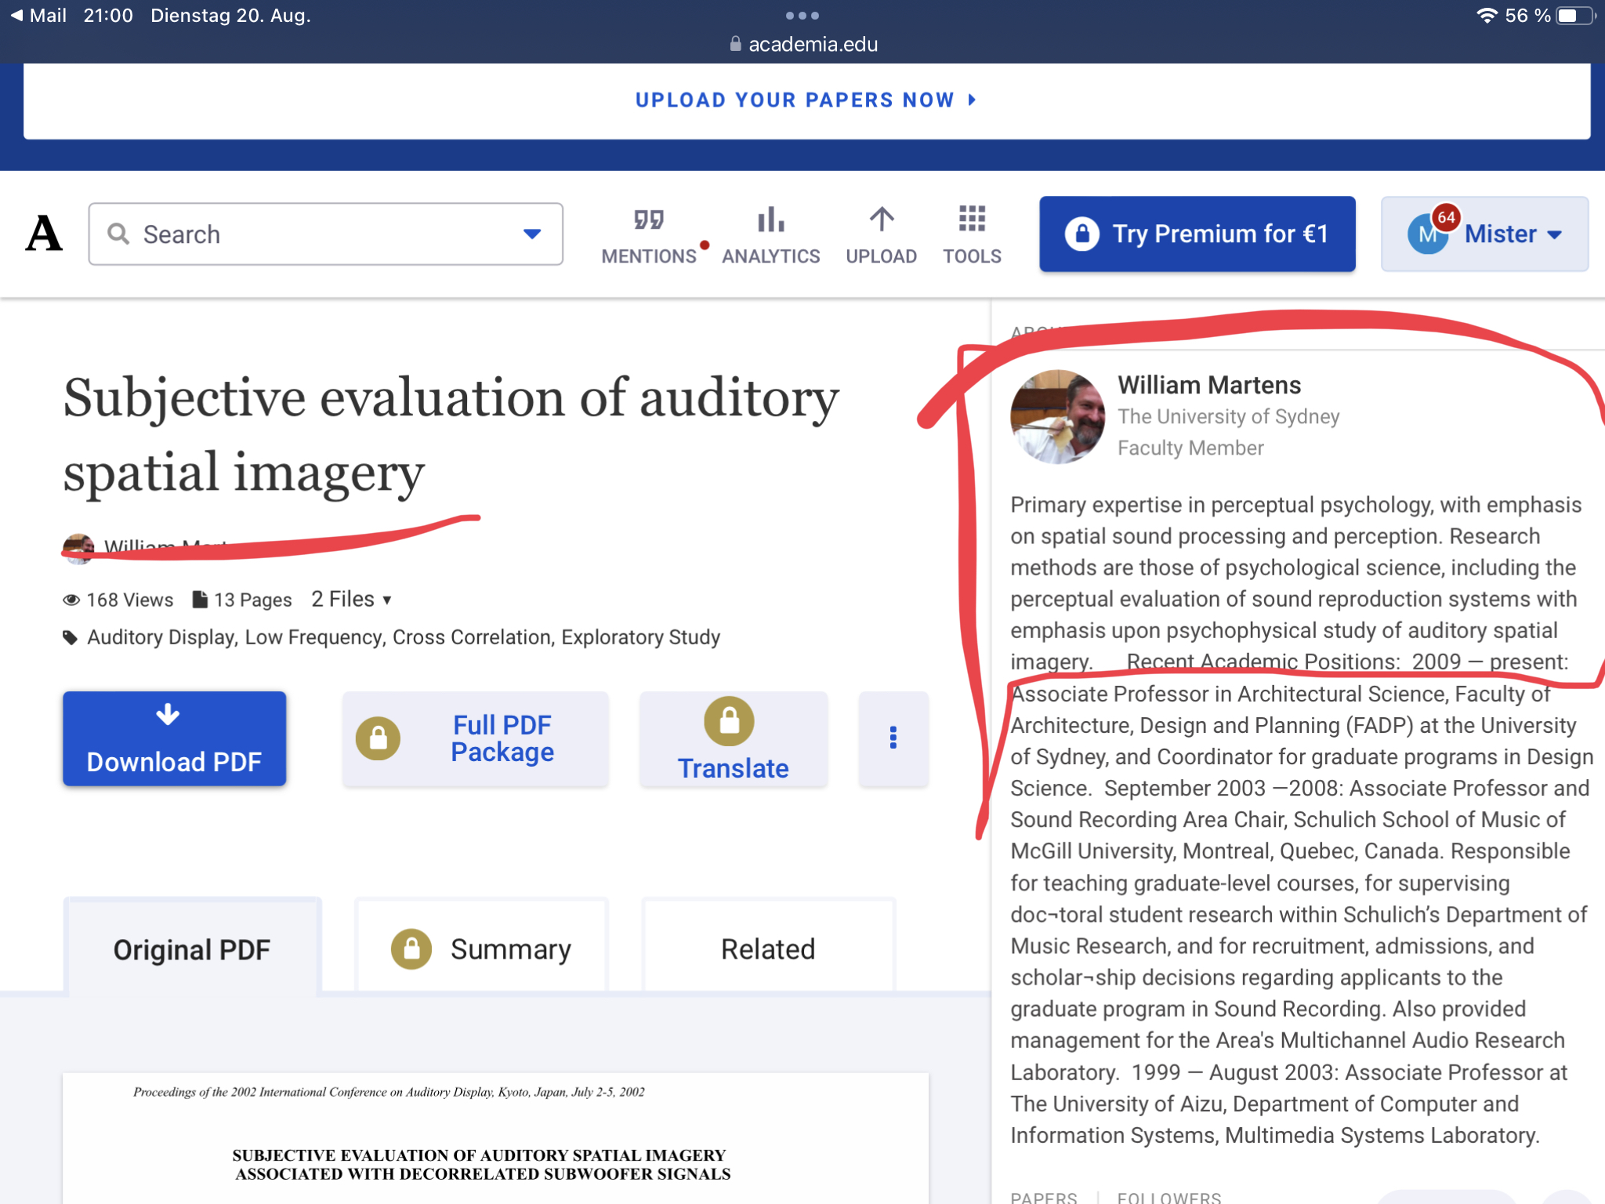Click the Download PDF button
The width and height of the screenshot is (1605, 1204).
click(x=174, y=738)
